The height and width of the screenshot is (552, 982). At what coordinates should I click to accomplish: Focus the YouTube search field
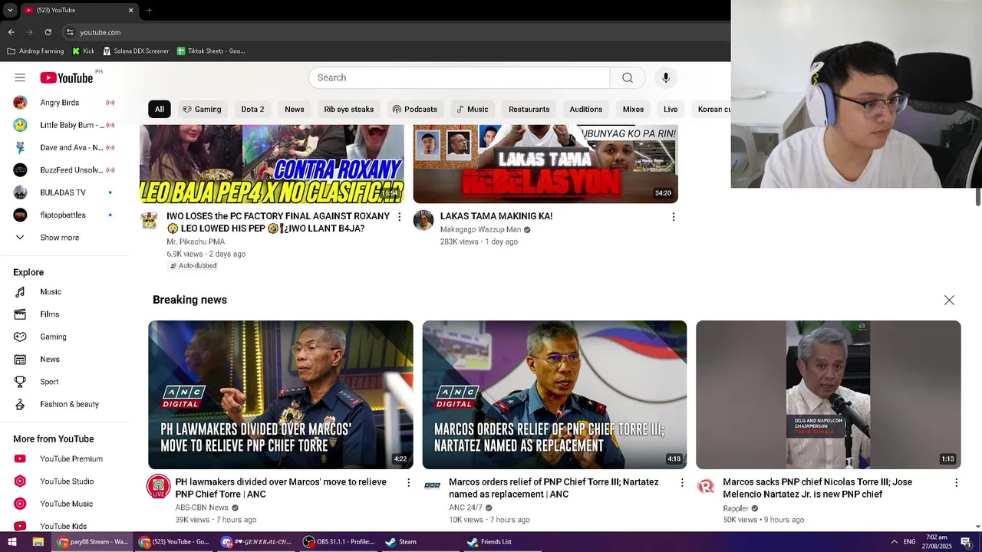[x=459, y=77]
